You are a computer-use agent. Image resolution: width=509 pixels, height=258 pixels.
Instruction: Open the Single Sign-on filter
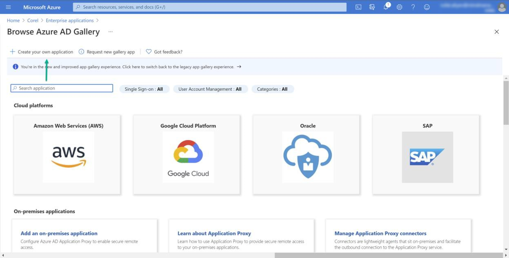(x=144, y=89)
